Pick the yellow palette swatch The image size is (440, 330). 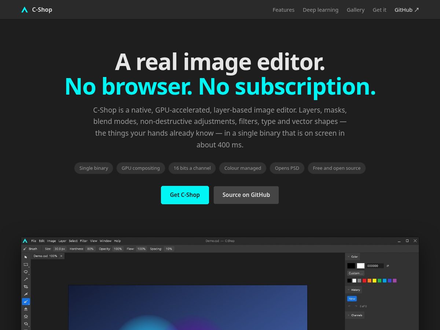point(374,280)
